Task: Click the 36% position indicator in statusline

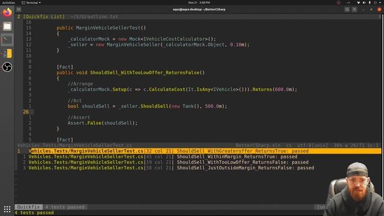Action: [338, 145]
